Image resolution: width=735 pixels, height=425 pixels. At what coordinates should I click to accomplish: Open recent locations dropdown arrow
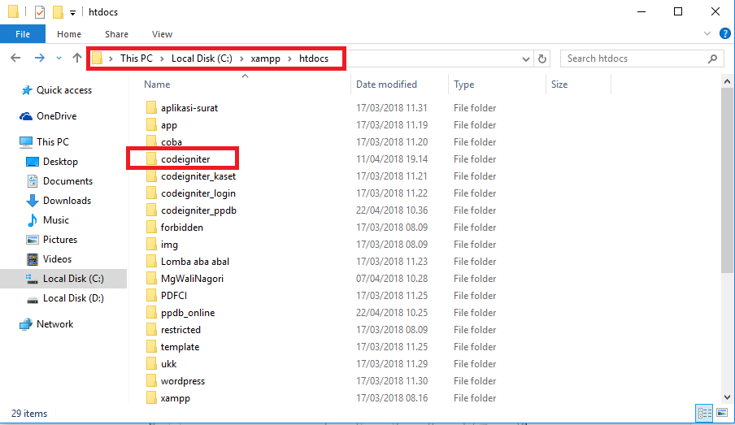[x=59, y=59]
